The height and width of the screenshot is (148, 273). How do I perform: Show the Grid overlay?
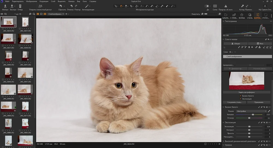[x=215, y=6]
